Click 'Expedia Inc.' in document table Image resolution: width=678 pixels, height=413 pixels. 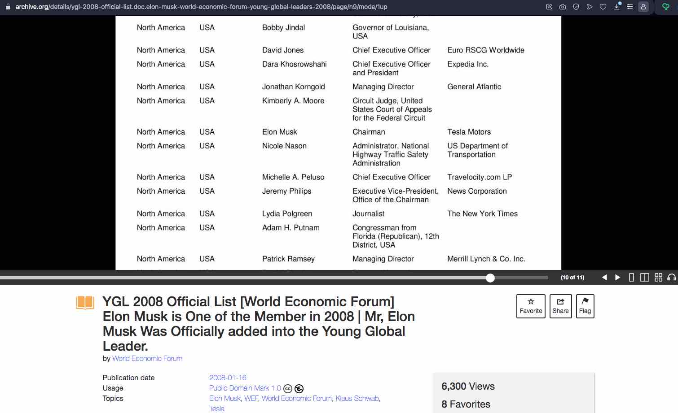click(x=468, y=64)
